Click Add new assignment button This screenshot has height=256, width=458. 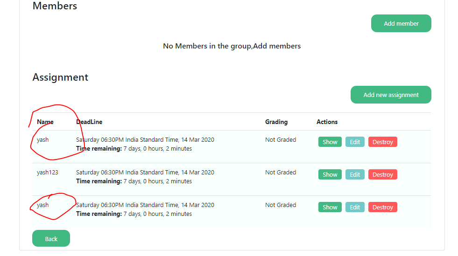pos(391,95)
